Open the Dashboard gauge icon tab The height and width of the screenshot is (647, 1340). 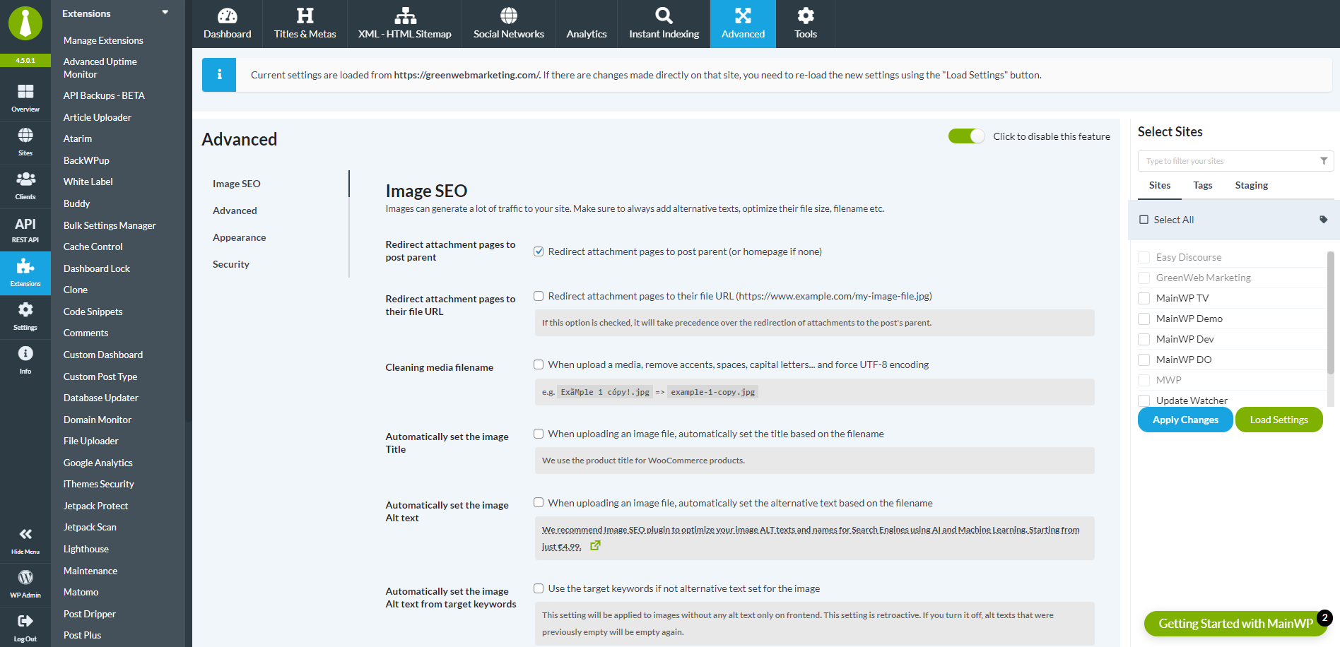[228, 16]
